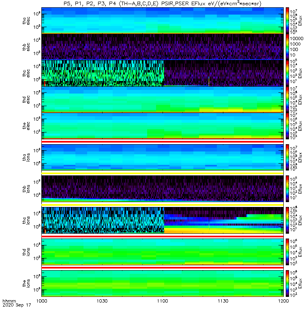Click the red spike at start of thc elec panel
Image resolution: width=304 pixels, height=324 pixels.
pos(45,83)
